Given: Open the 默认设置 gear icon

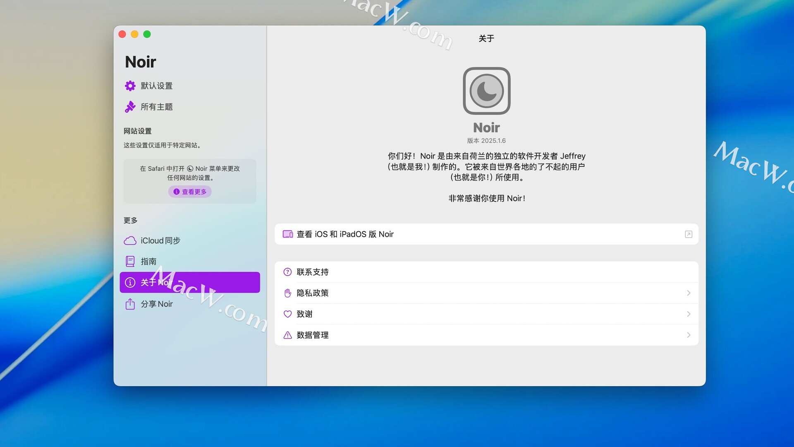Looking at the screenshot, I should [130, 86].
